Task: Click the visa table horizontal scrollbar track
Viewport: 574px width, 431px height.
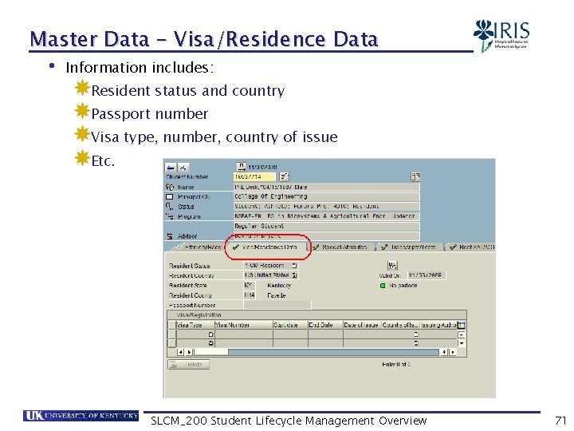Action: click(x=316, y=352)
